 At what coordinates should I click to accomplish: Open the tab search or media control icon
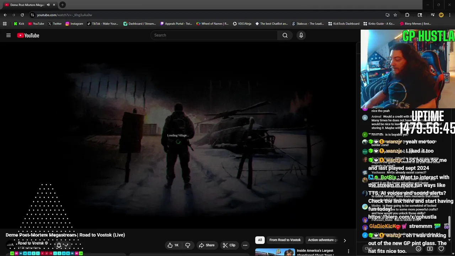433,15
